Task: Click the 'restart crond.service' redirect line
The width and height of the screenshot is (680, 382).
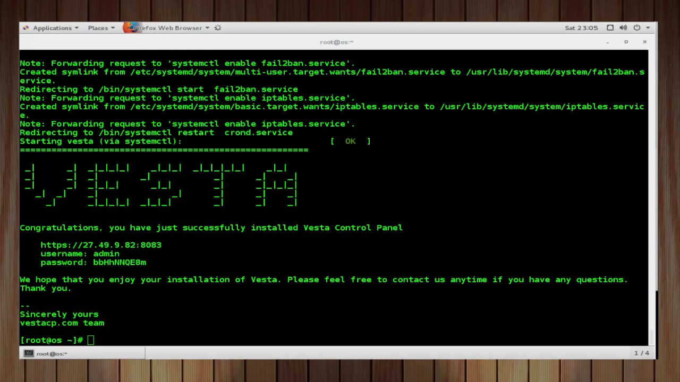Action: [x=156, y=133]
